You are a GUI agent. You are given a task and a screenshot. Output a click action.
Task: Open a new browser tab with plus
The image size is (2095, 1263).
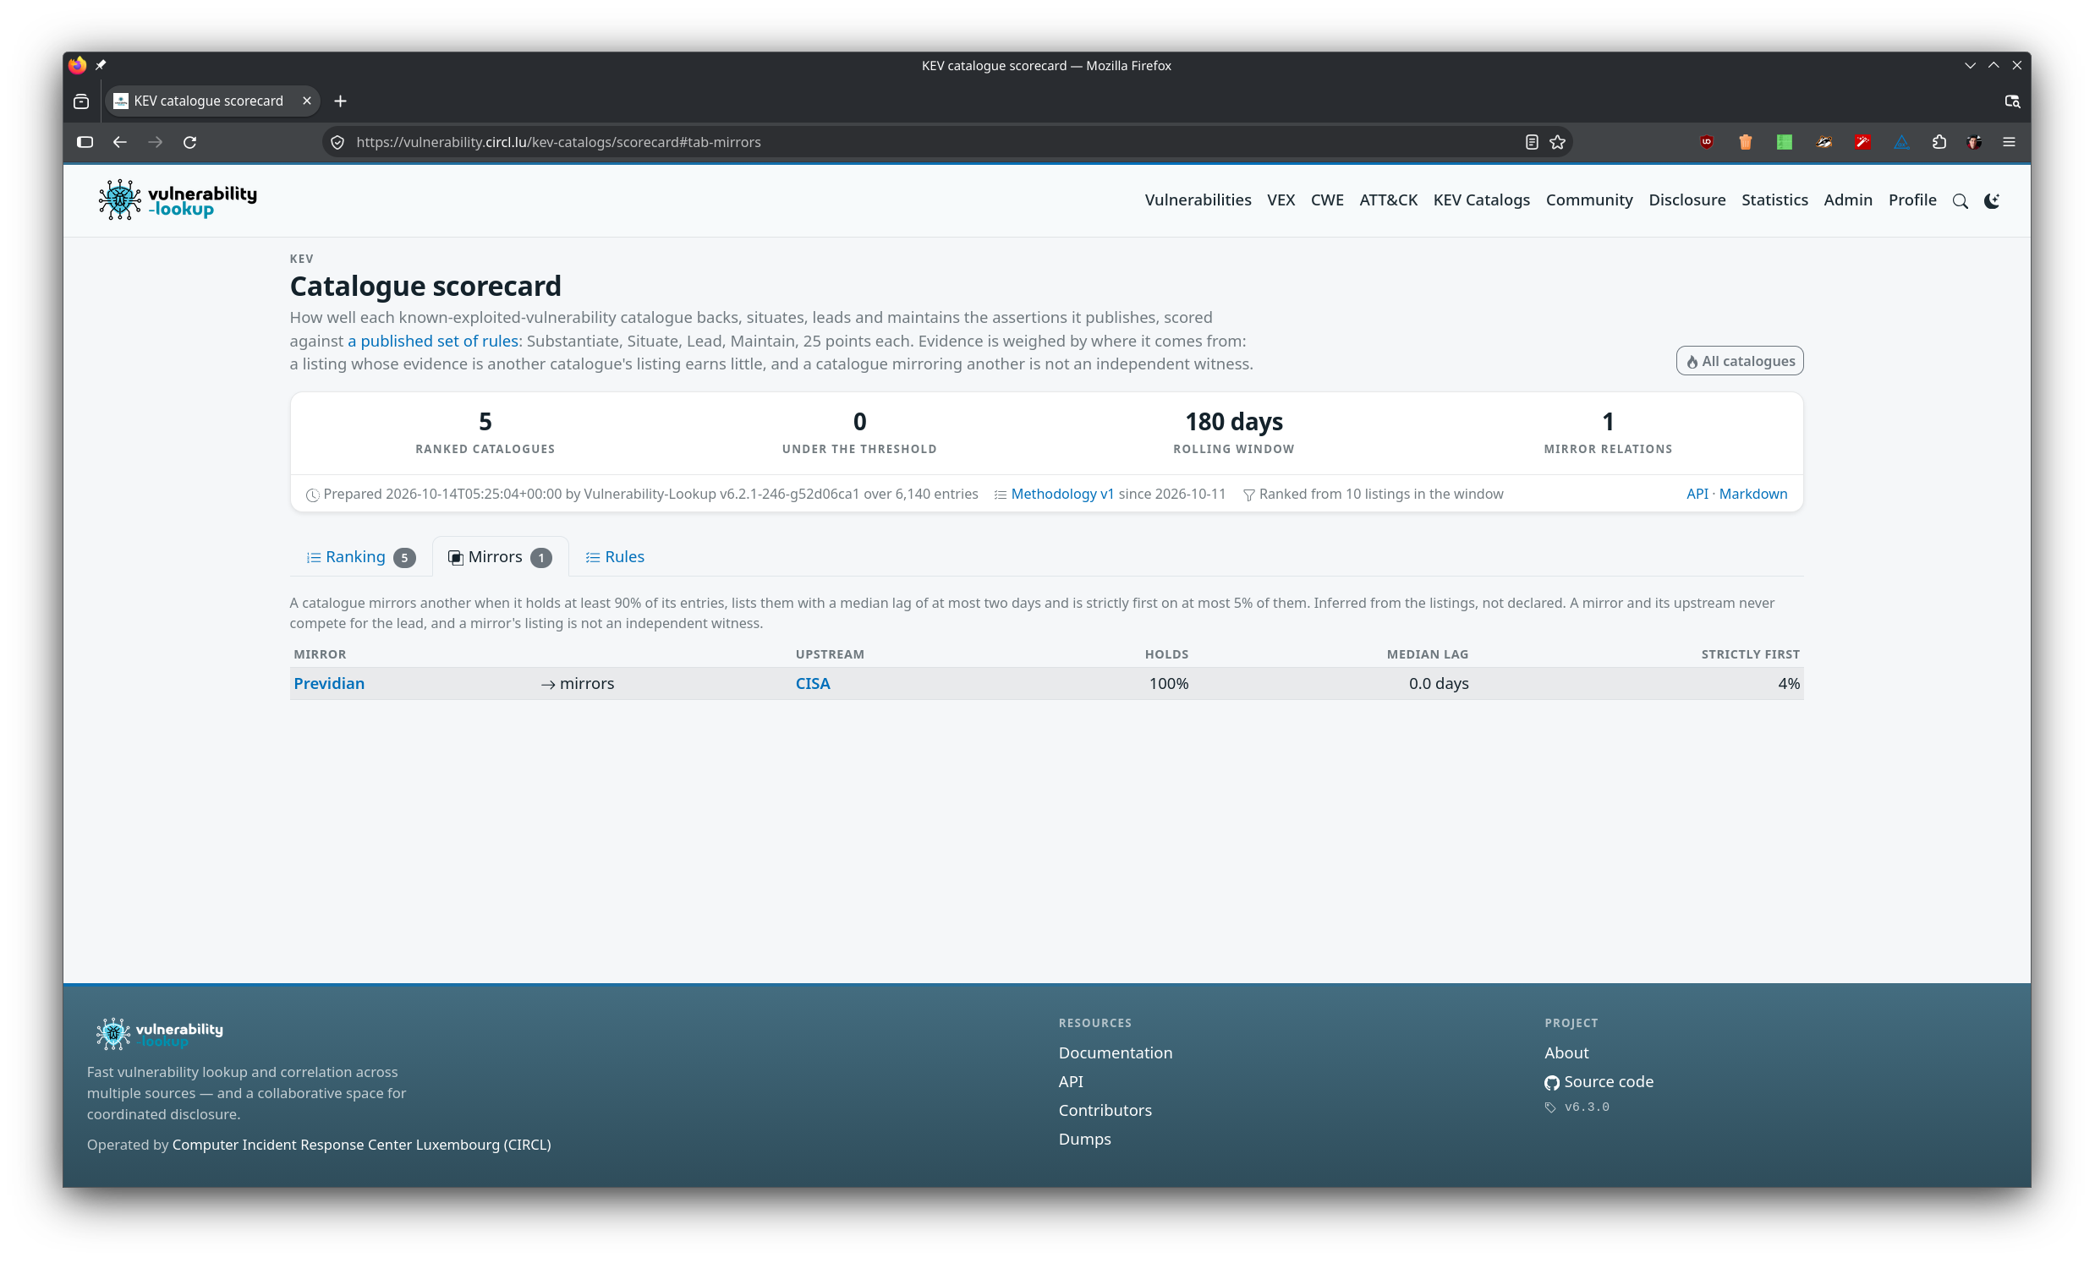(x=340, y=101)
